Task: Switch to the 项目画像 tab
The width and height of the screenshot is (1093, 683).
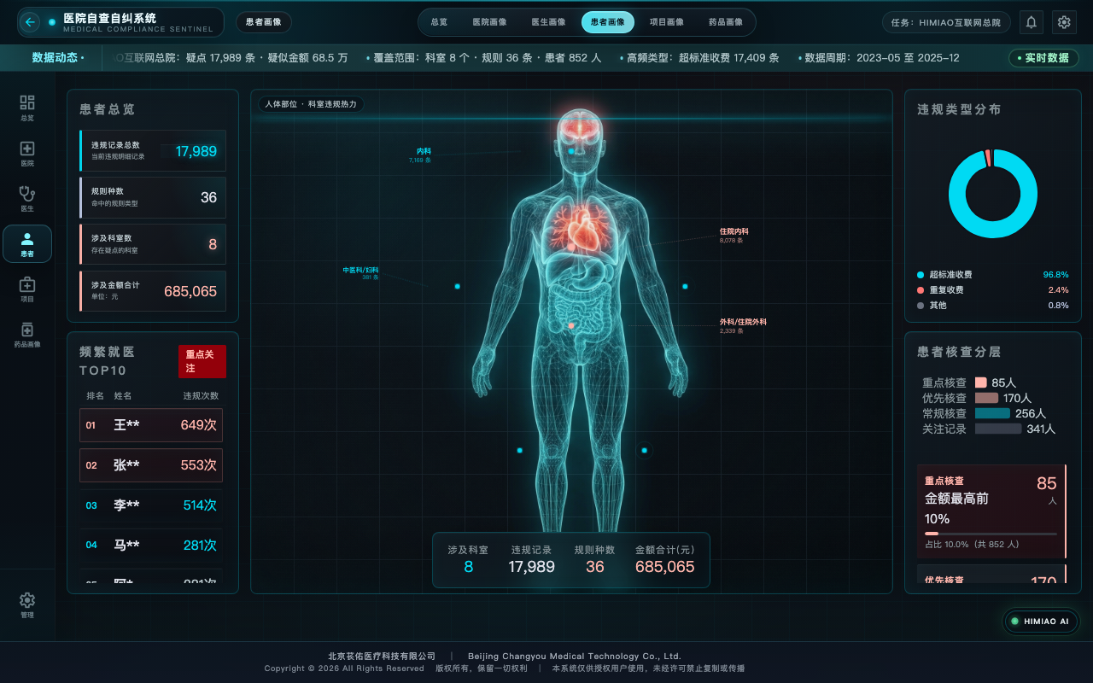Action: pyautogui.click(x=667, y=22)
